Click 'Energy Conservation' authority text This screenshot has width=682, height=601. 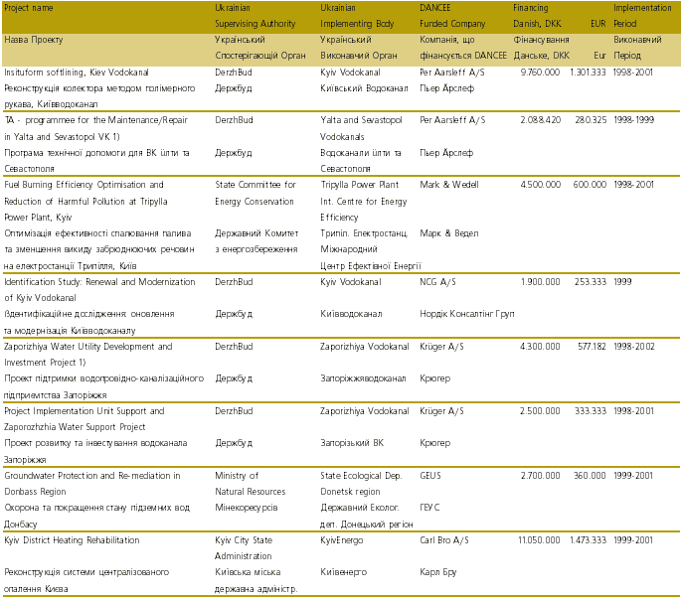point(255,202)
